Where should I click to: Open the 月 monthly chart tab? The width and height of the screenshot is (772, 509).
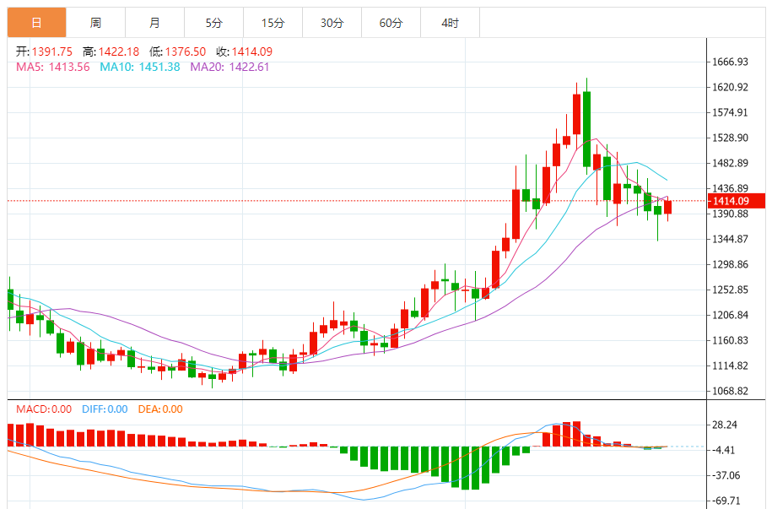[x=154, y=23]
